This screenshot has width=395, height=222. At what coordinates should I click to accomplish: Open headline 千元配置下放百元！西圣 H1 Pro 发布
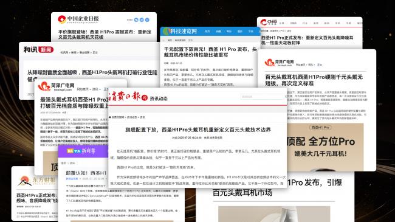(x=210, y=52)
